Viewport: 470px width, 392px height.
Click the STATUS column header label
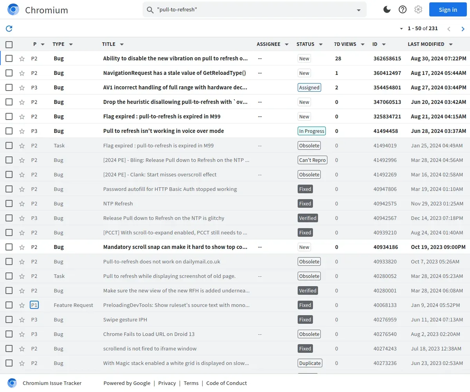(x=305, y=44)
